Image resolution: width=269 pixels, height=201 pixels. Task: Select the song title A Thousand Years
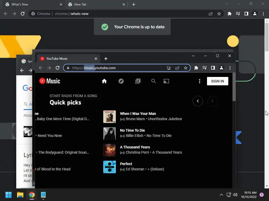[x=135, y=147]
